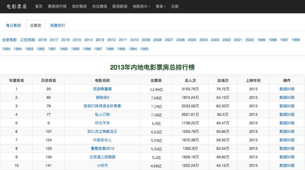Choose year 2017 filter
Viewport: 305px width, 170px height.
(54, 40)
